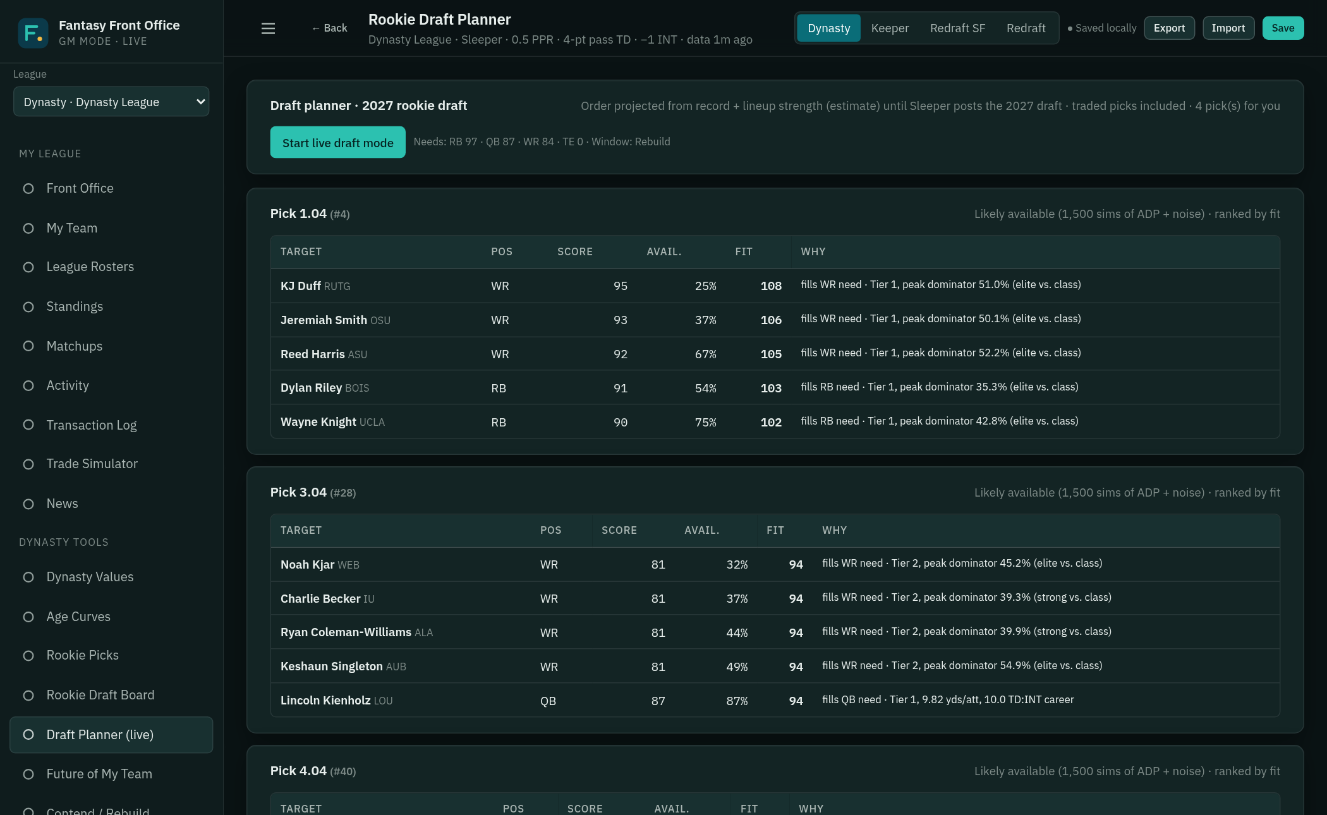Click the Saved locally status text

click(x=1101, y=28)
